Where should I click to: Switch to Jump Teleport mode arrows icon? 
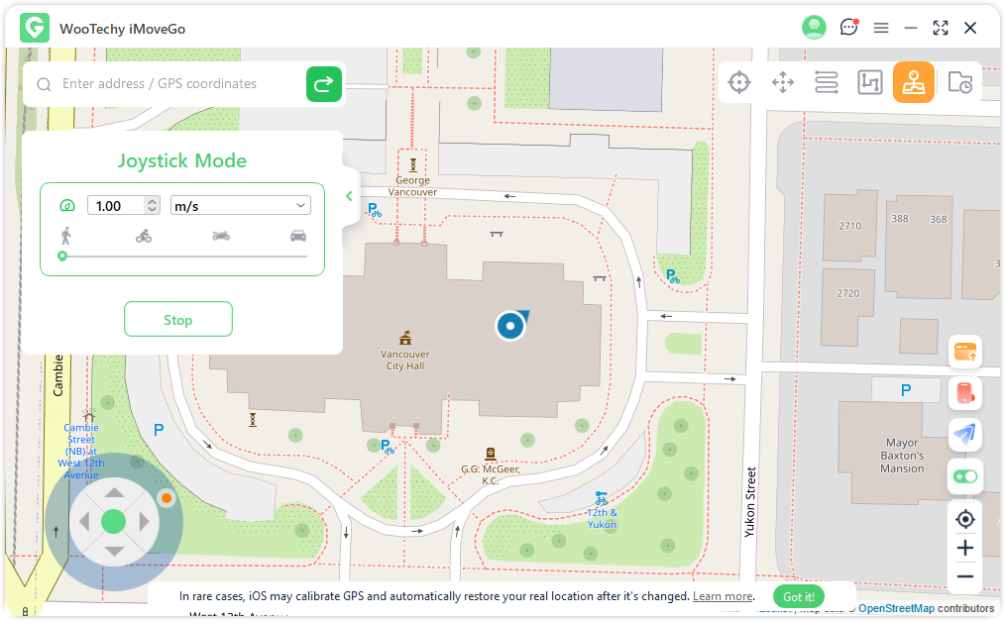pyautogui.click(x=783, y=82)
